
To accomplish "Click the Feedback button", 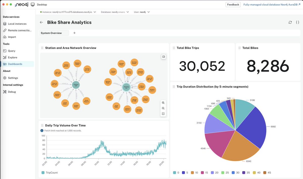I will coord(233,5).
